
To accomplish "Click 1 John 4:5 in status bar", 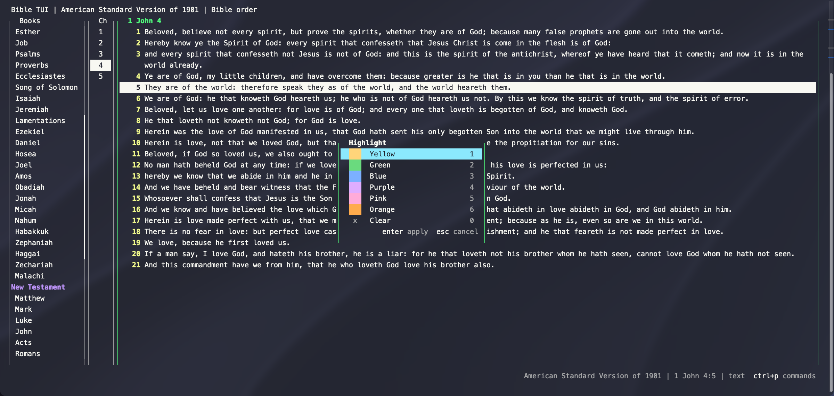I will click(x=695, y=376).
